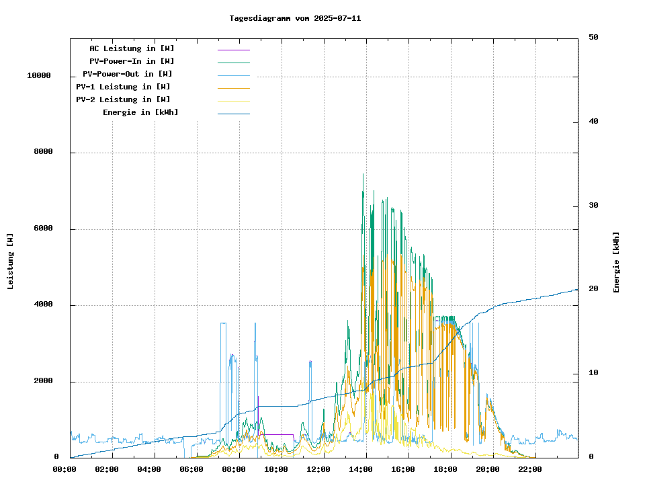The image size is (645, 484).
Task: Select the 'PV-1 Leistung in [W]' legend label
Action: coord(123,87)
